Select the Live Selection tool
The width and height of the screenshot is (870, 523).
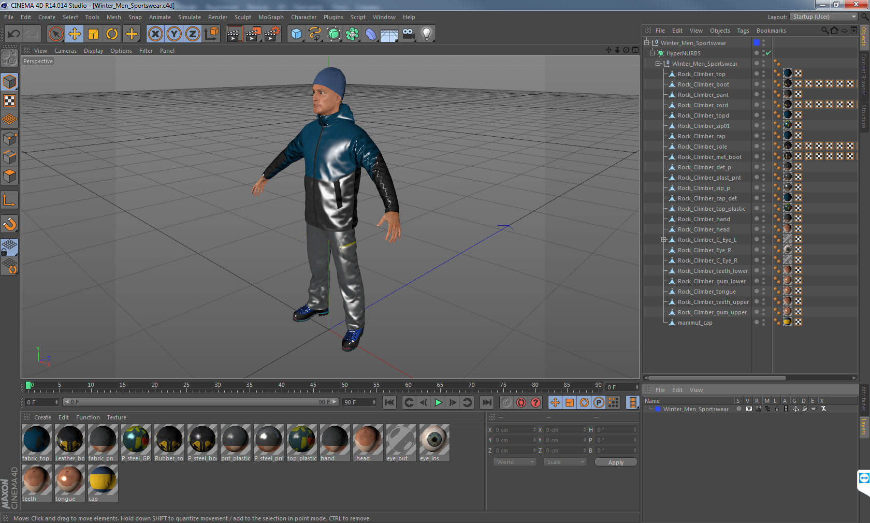[x=56, y=34]
